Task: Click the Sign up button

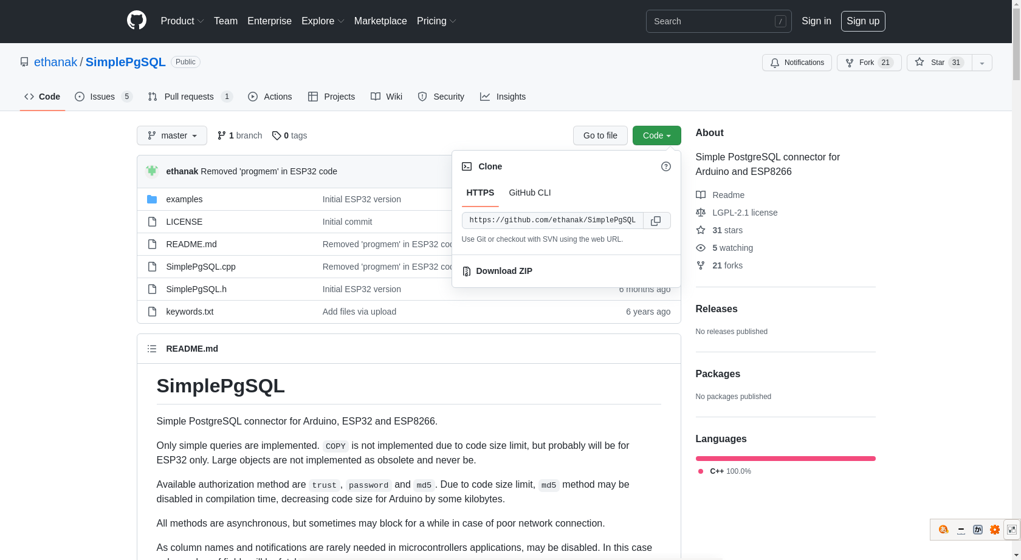Action: point(863,21)
